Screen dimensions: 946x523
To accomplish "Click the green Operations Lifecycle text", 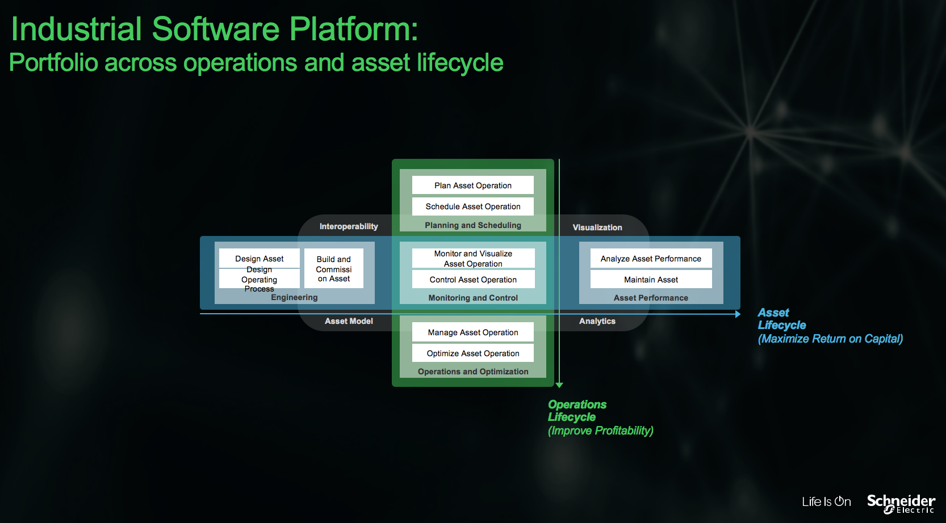I will click(x=577, y=411).
